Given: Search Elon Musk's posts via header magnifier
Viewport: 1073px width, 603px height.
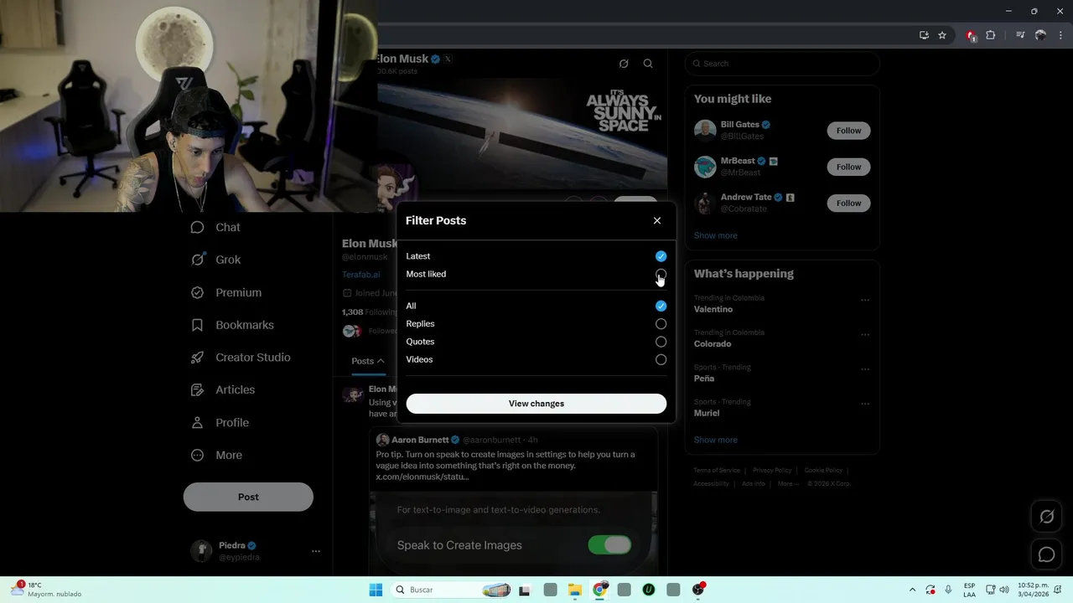Looking at the screenshot, I should point(648,64).
